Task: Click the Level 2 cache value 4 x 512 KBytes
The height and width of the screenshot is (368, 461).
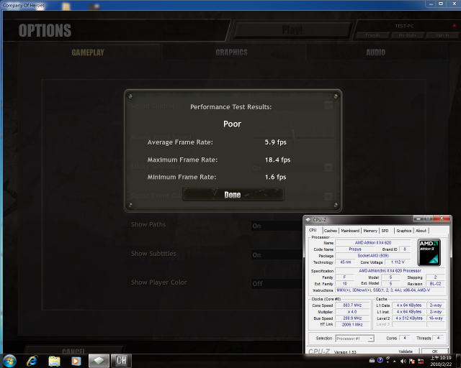Action: click(408, 318)
